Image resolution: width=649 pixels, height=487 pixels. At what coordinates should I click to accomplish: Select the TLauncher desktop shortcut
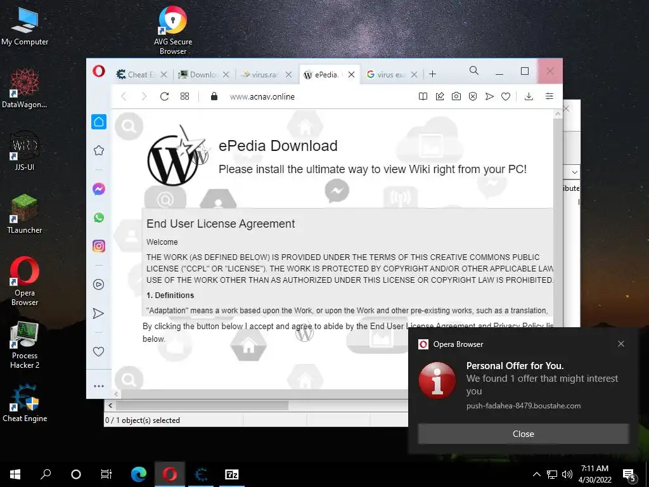(x=25, y=214)
